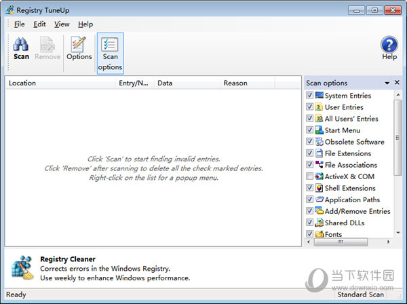Sort results by the Reason column header

pos(248,83)
